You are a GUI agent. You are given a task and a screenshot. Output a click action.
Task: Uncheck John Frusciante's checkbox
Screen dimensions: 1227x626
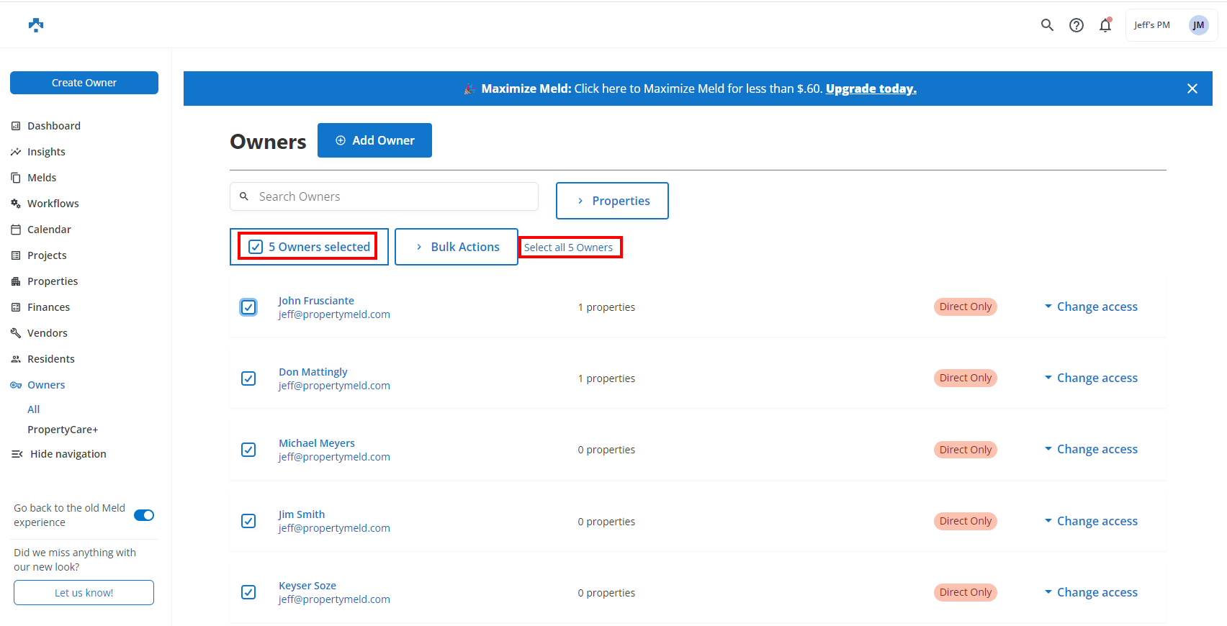tap(248, 307)
